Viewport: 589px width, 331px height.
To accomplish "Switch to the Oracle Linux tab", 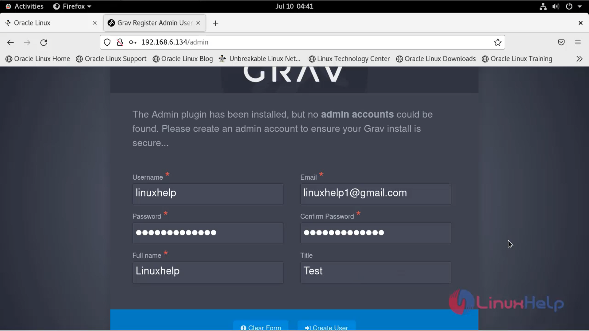I will coord(51,23).
